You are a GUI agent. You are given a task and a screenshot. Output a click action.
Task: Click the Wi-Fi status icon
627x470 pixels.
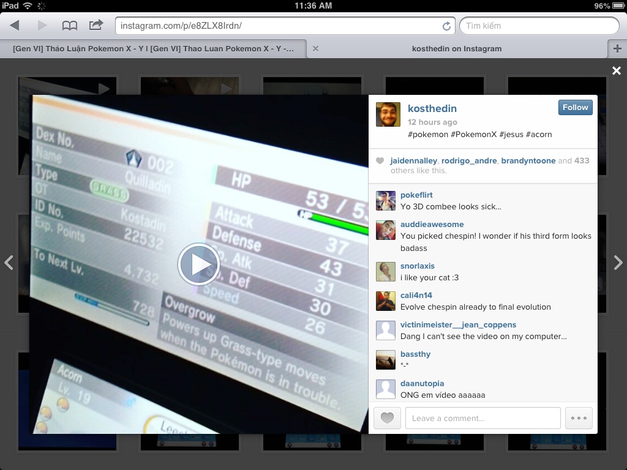tap(27, 6)
